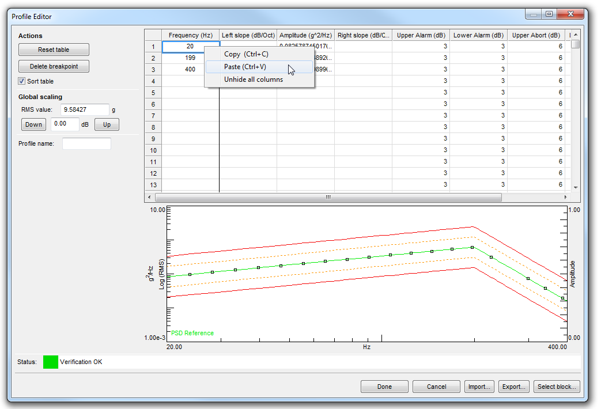Click the RMS value input field

point(85,109)
